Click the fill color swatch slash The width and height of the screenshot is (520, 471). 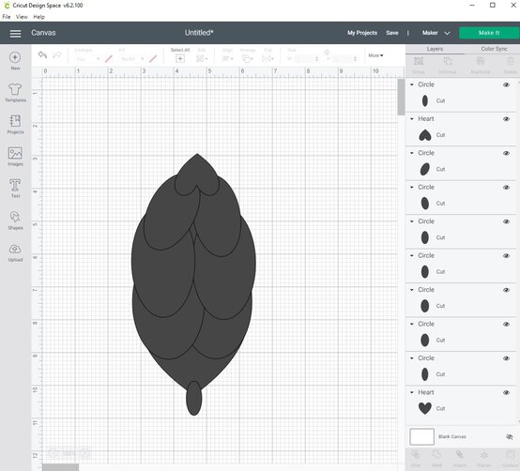(153, 59)
